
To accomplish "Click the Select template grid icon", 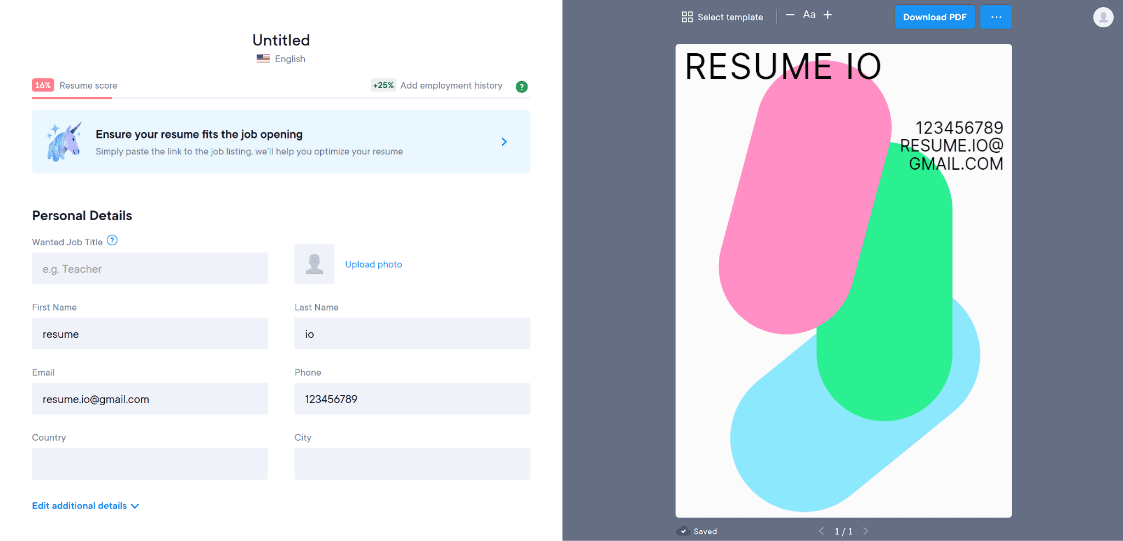I will 687,17.
